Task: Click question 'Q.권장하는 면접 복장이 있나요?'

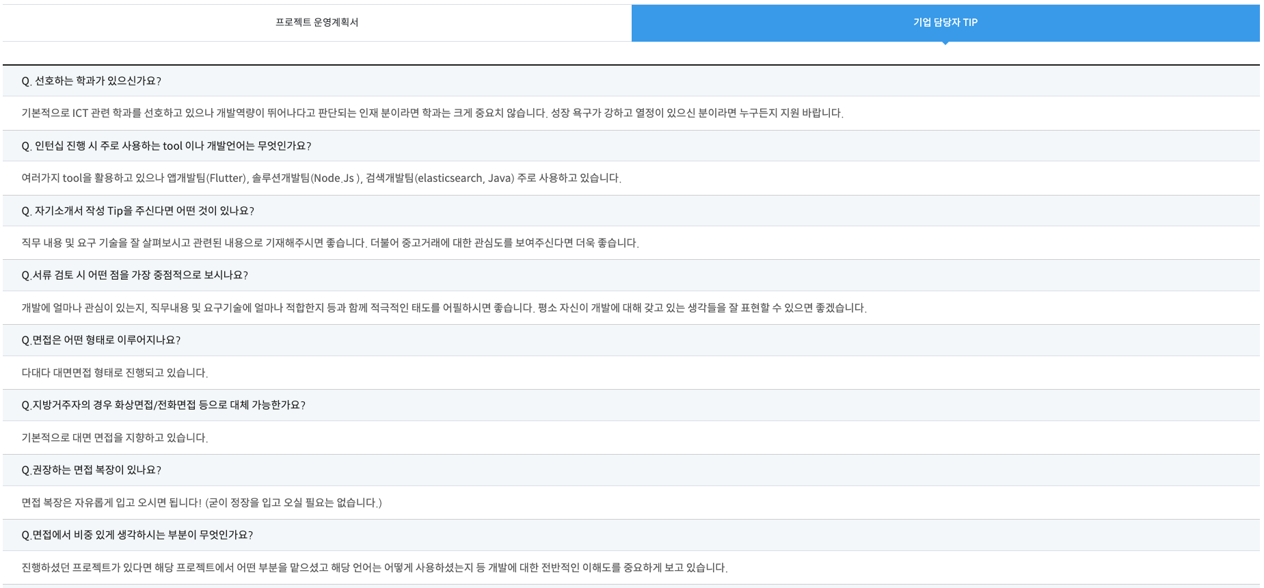Action: [x=92, y=470]
